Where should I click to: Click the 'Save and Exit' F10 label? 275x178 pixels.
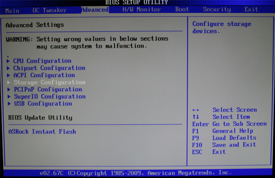point(234,145)
